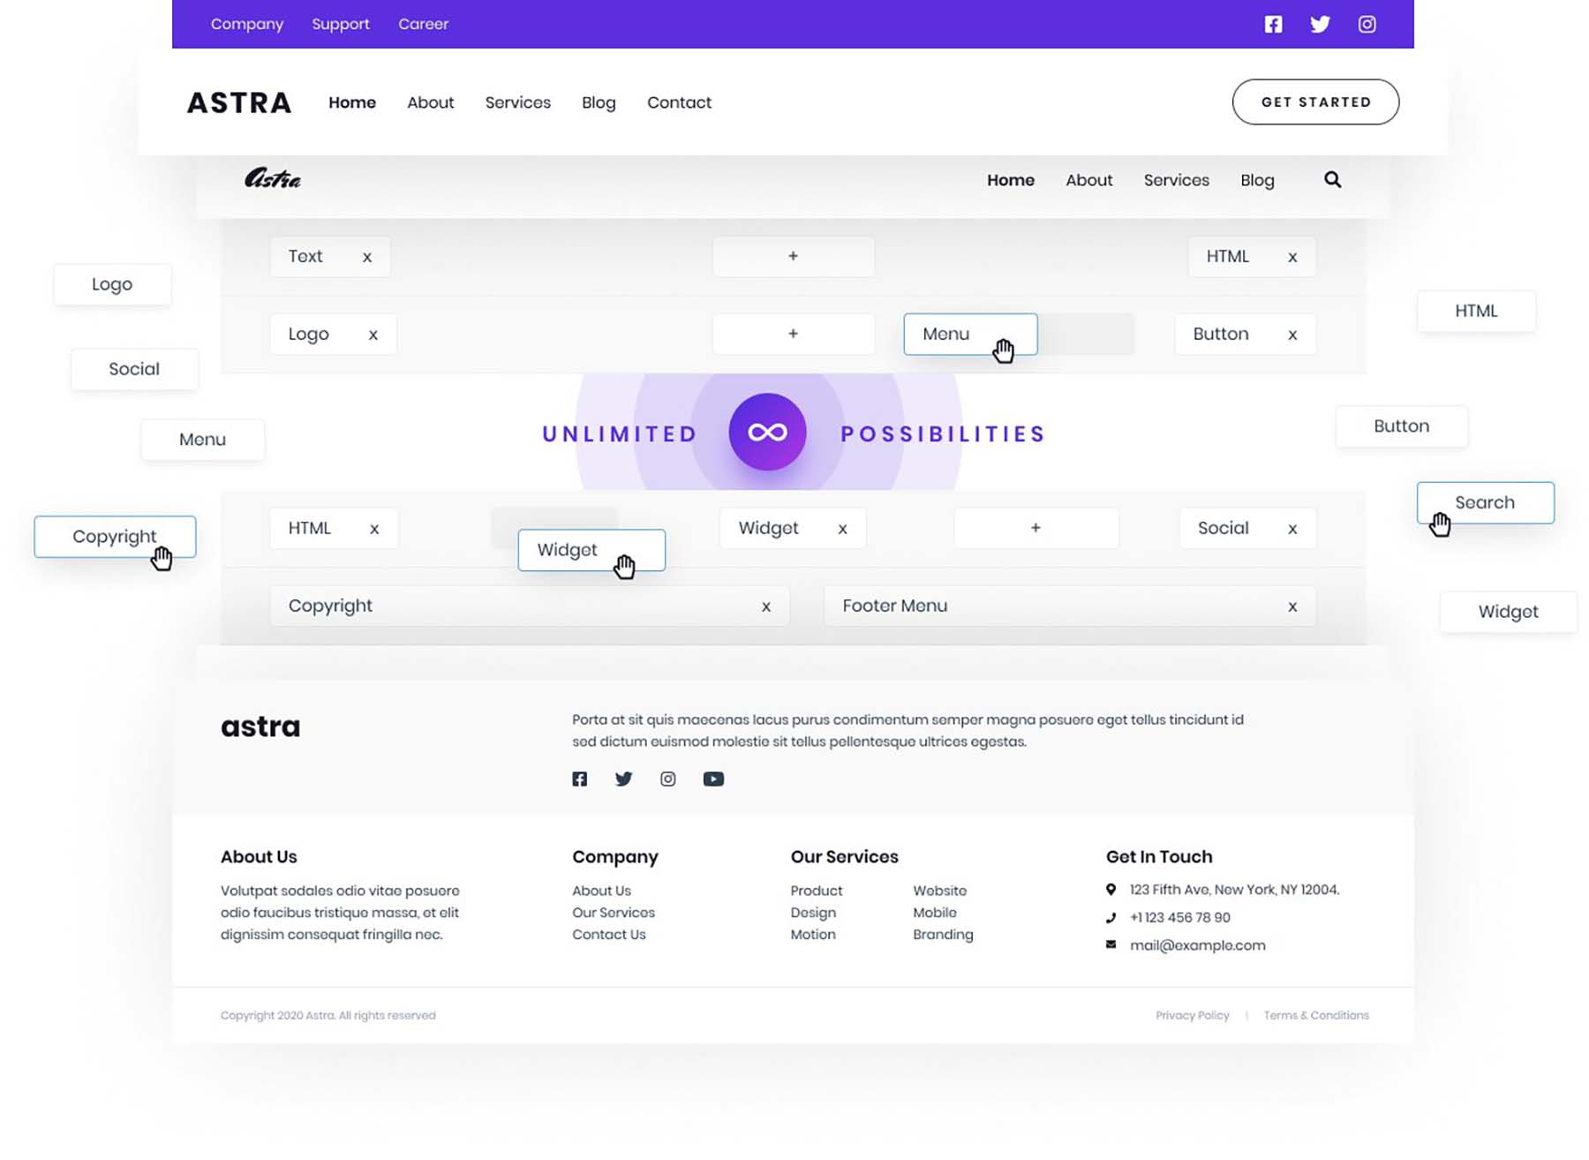This screenshot has width=1589, height=1160.
Task: Click the Facebook icon in the purple top bar
Action: click(1273, 24)
